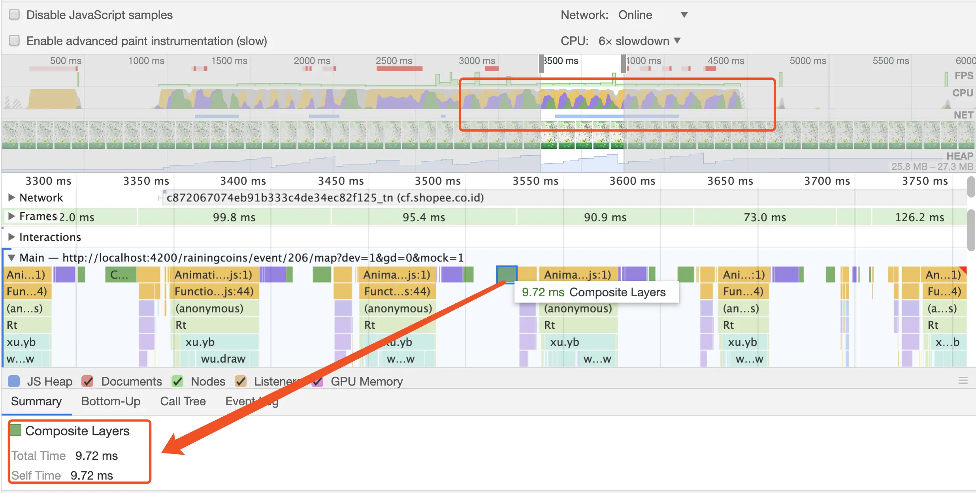Expand the Network track triangle
976x493 pixels.
point(11,198)
